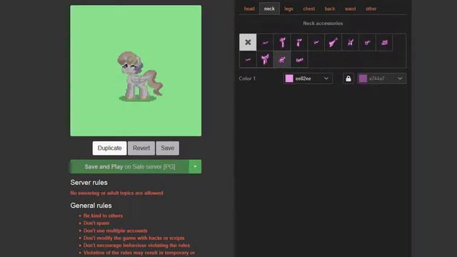The height and width of the screenshot is (257, 457).
Task: Choose the first neck accessory in second row
Action: click(248, 59)
